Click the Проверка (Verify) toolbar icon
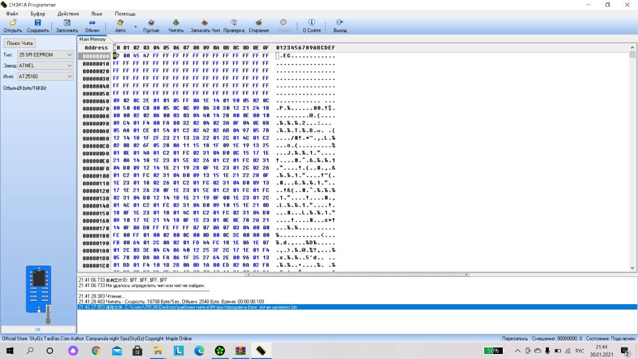The width and height of the screenshot is (638, 359). point(234,26)
